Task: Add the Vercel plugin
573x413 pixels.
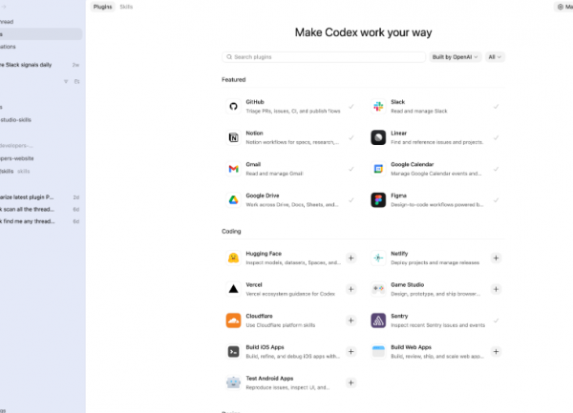Action: 350,289
